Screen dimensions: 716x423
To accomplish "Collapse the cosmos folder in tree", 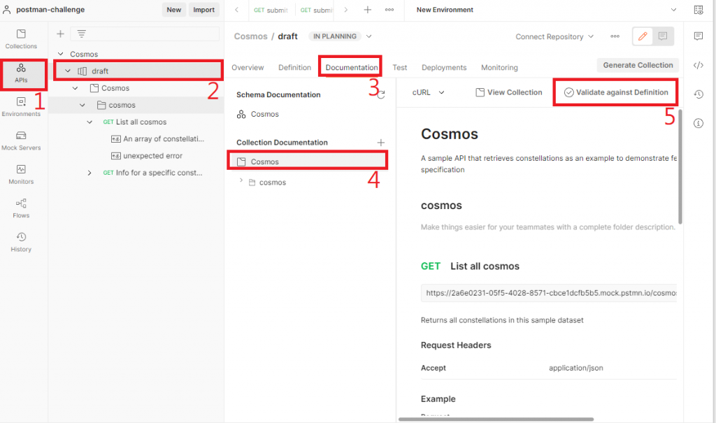I will coord(83,105).
